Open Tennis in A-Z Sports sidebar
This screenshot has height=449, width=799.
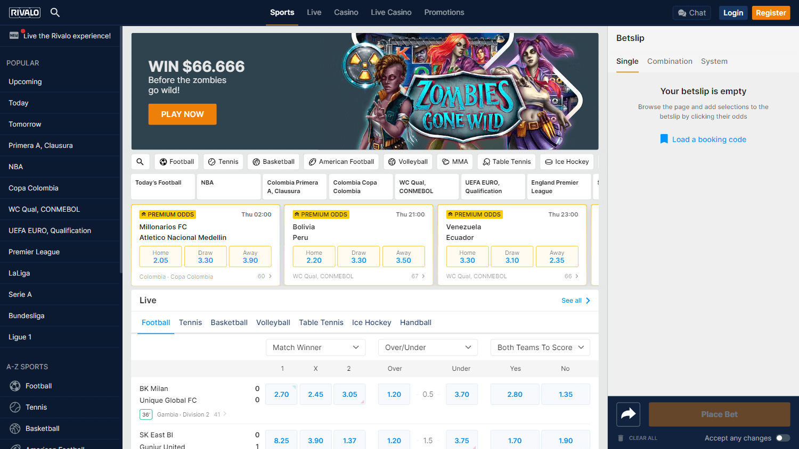[x=60, y=408]
